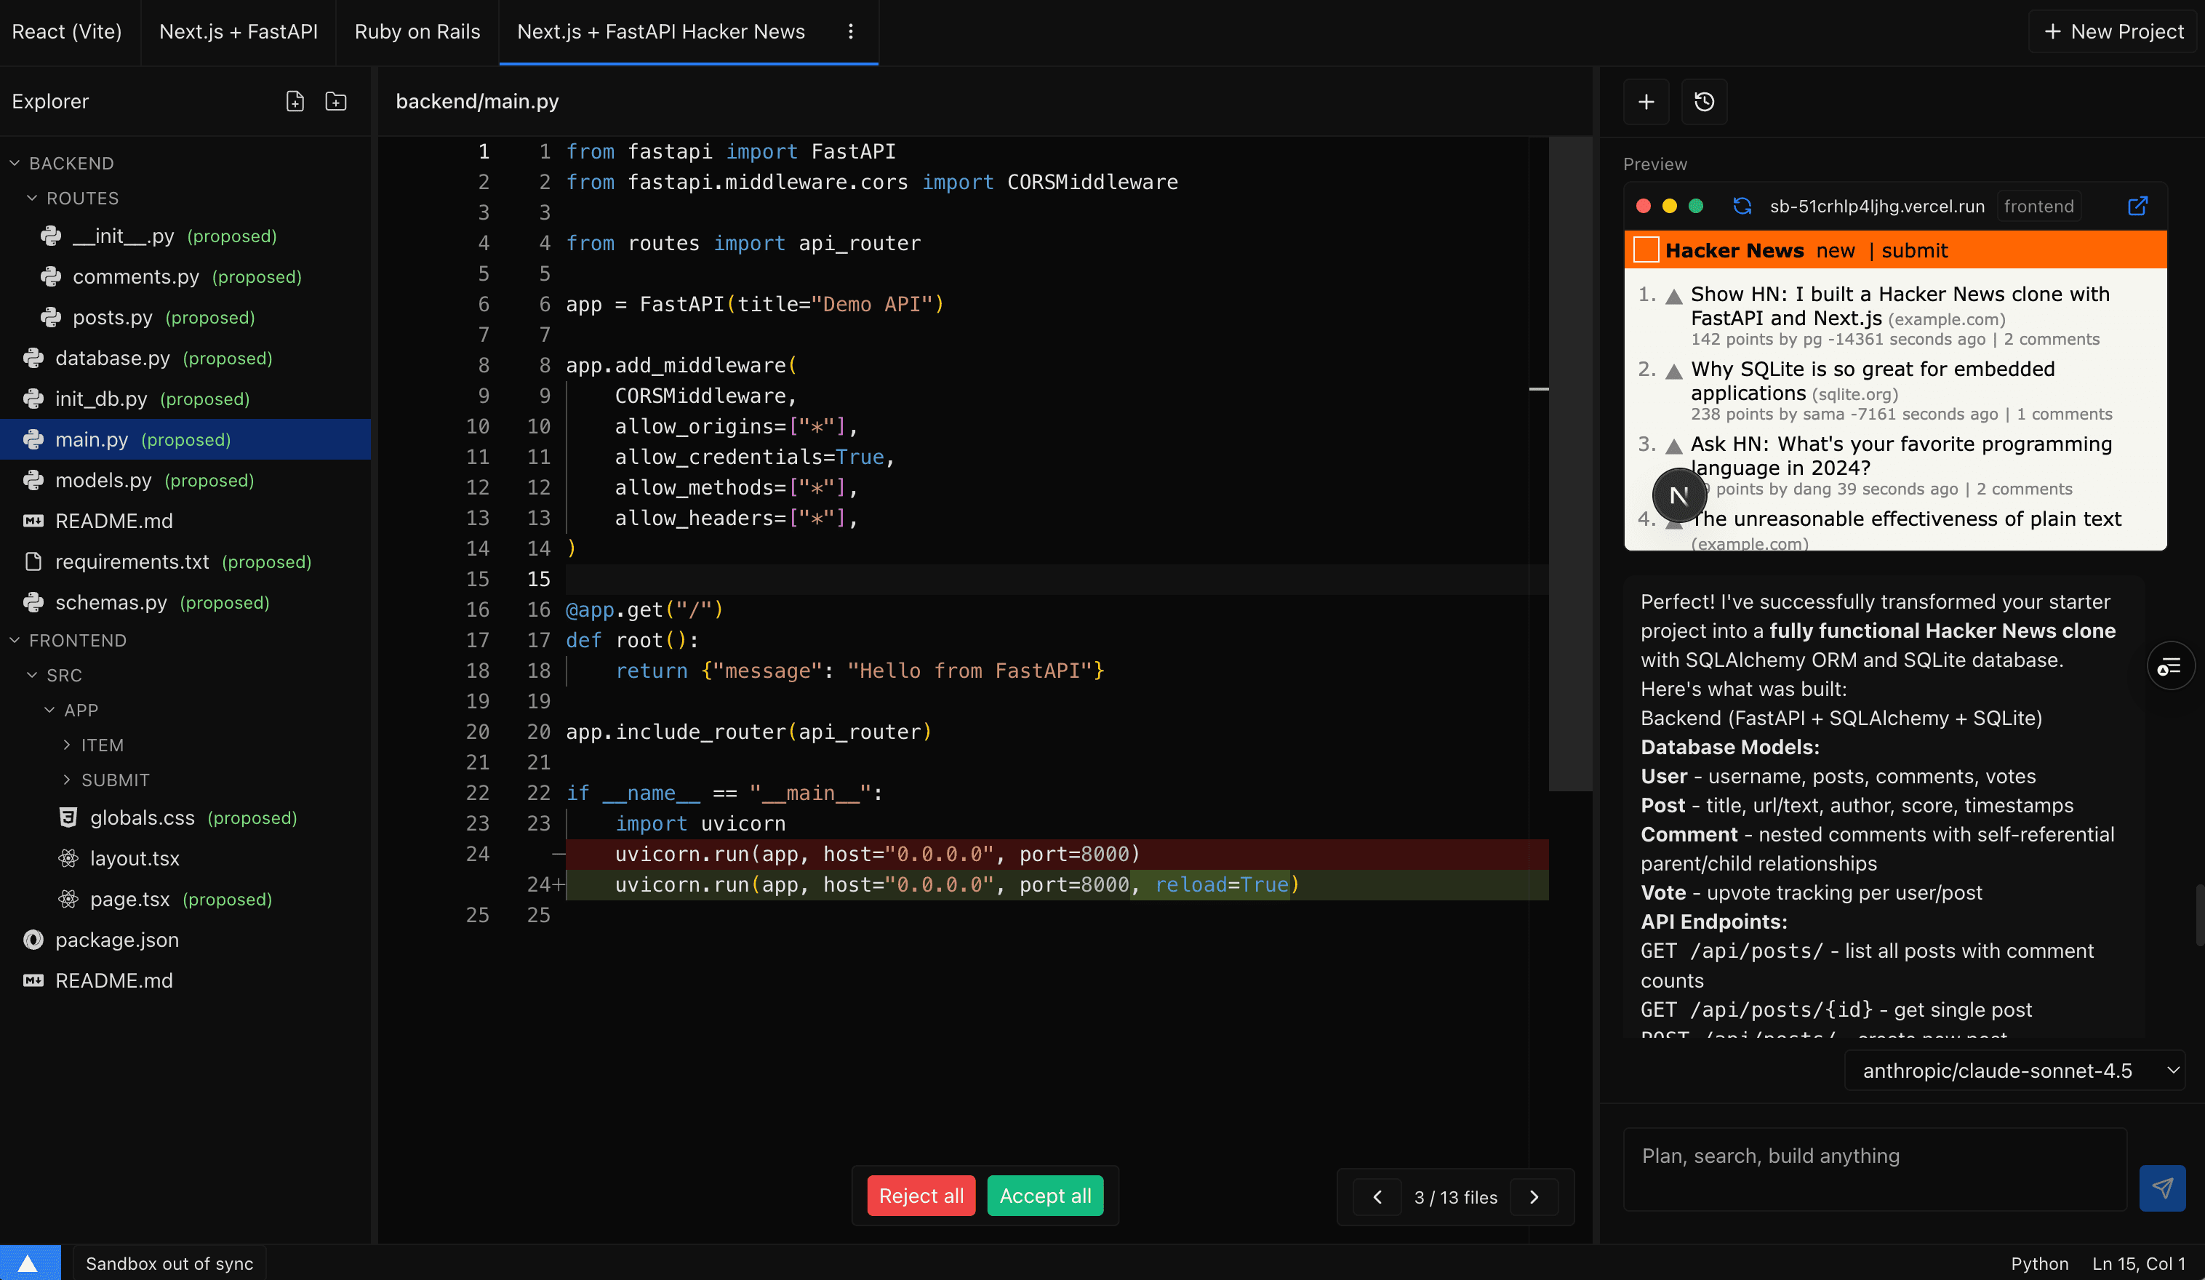Viewport: 2205px width, 1280px height.
Task: Click the green traffic light dot in the preview
Action: [x=1697, y=206]
